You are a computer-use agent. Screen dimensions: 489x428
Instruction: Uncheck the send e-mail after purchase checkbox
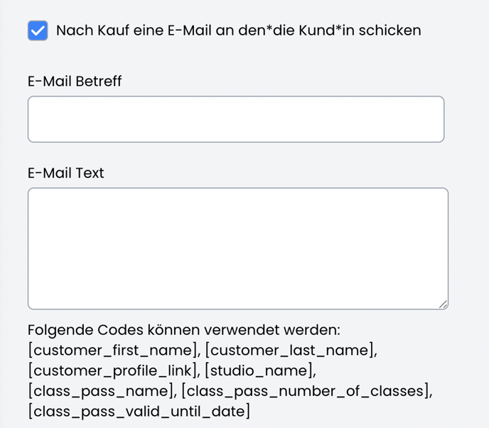coord(38,31)
